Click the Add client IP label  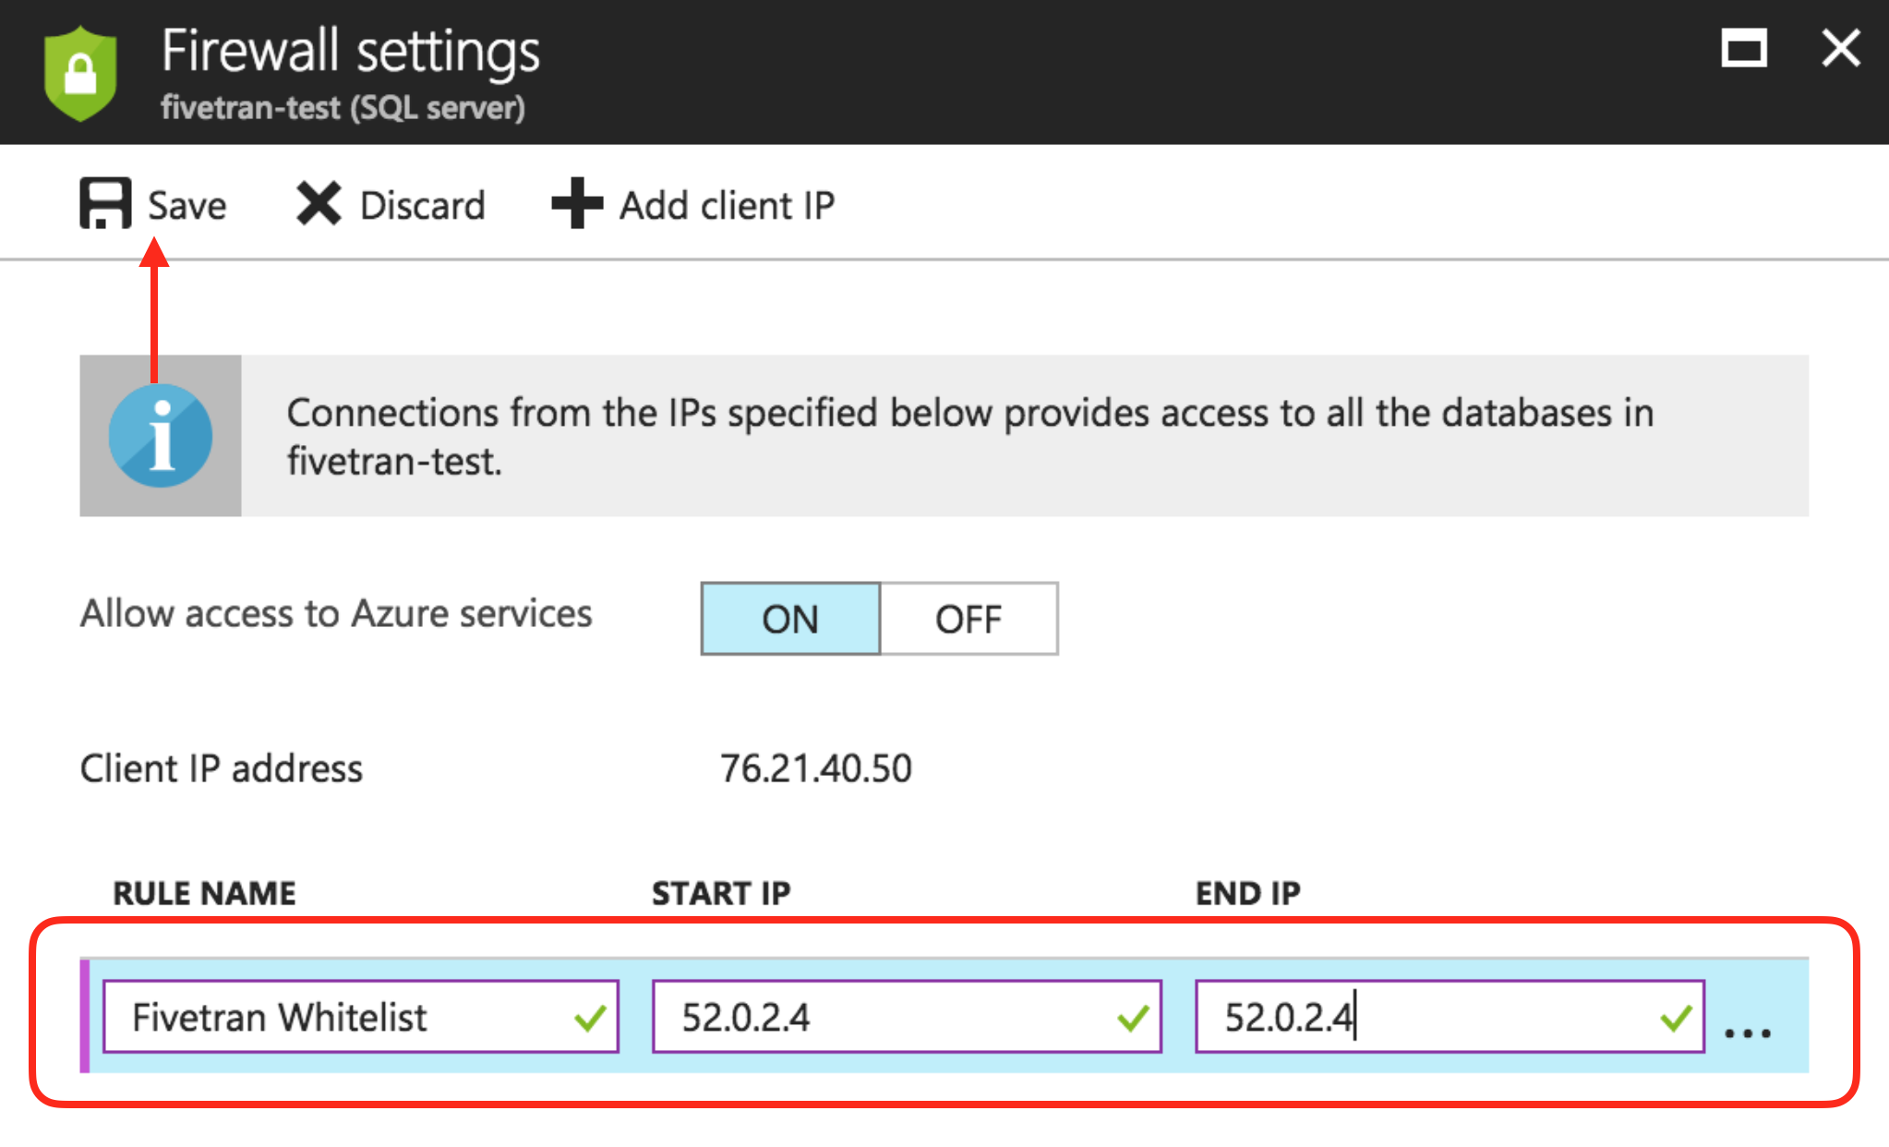coord(727,205)
